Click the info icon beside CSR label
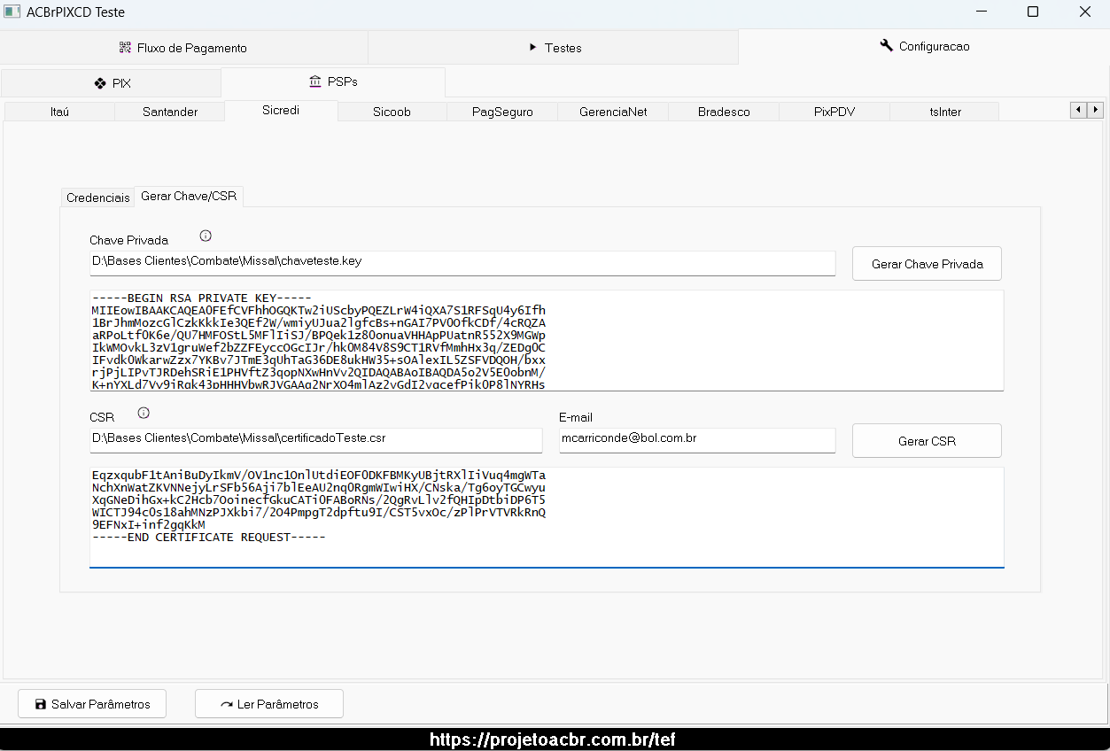The height and width of the screenshot is (751, 1110). pyautogui.click(x=144, y=413)
